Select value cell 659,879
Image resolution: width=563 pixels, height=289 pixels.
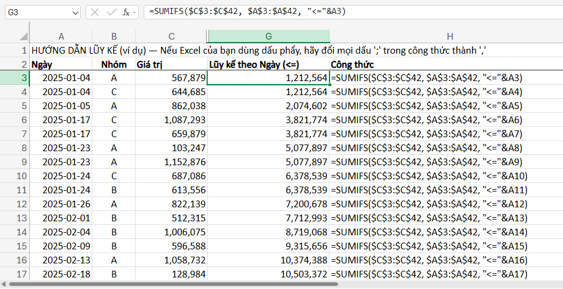pyautogui.click(x=171, y=134)
